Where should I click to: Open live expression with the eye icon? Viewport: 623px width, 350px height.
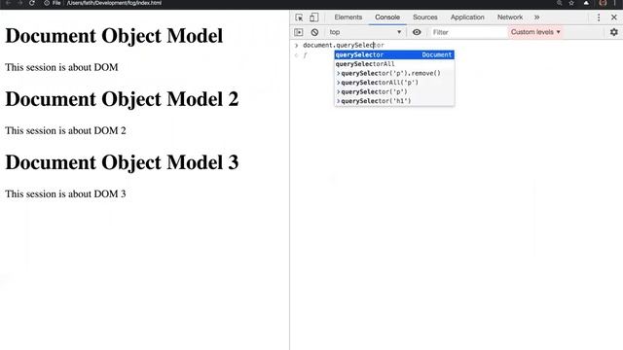point(417,32)
